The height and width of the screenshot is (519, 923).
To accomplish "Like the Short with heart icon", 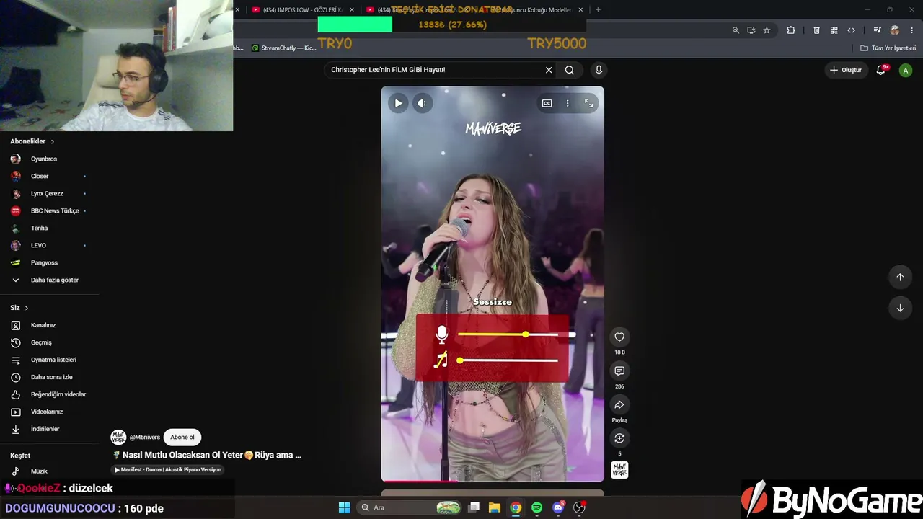I will pos(619,337).
